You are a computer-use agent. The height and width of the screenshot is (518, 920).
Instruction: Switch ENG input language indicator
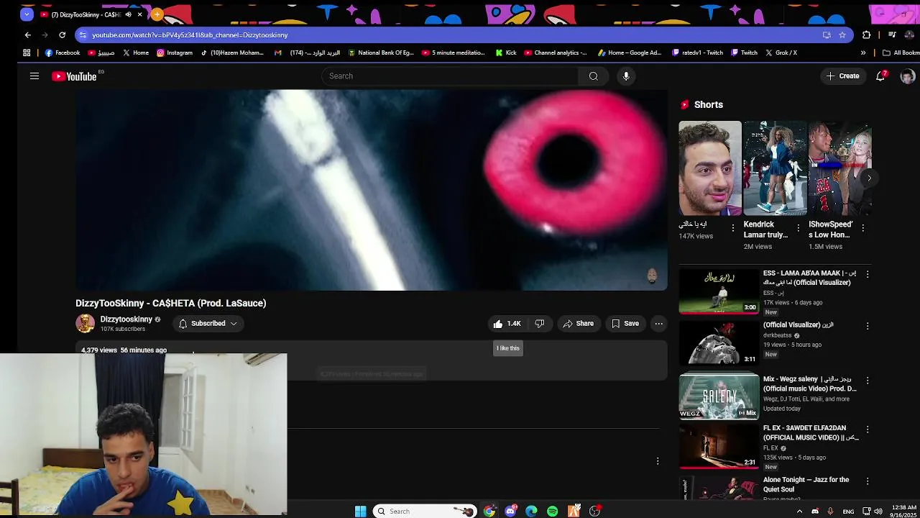[x=848, y=512]
